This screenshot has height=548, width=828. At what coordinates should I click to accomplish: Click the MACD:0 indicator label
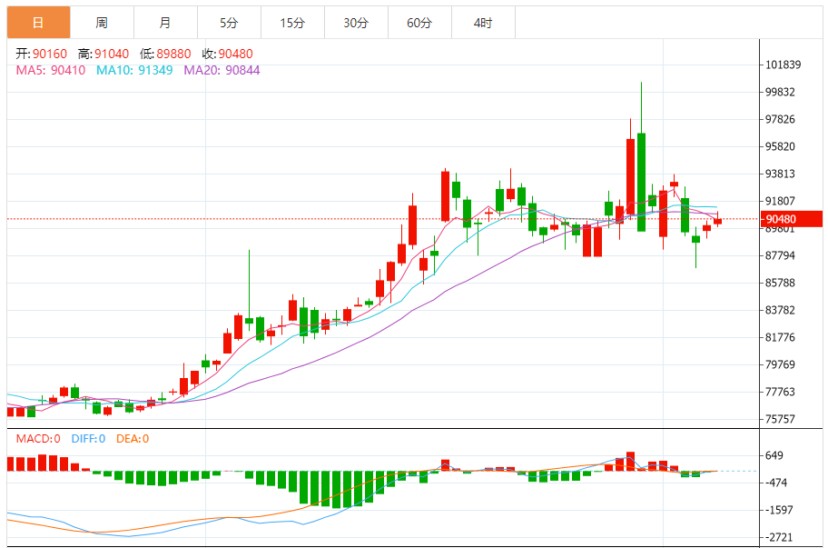tap(38, 438)
